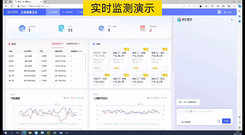Click the microphone voice input icon
245x135 pixels.
pos(219,121)
